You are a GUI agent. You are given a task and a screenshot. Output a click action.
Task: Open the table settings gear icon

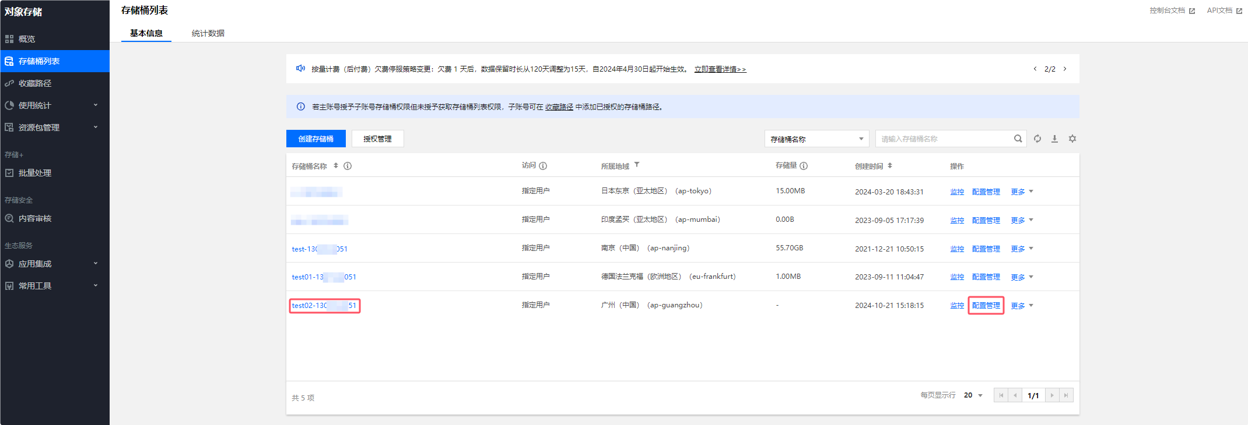pos(1072,139)
